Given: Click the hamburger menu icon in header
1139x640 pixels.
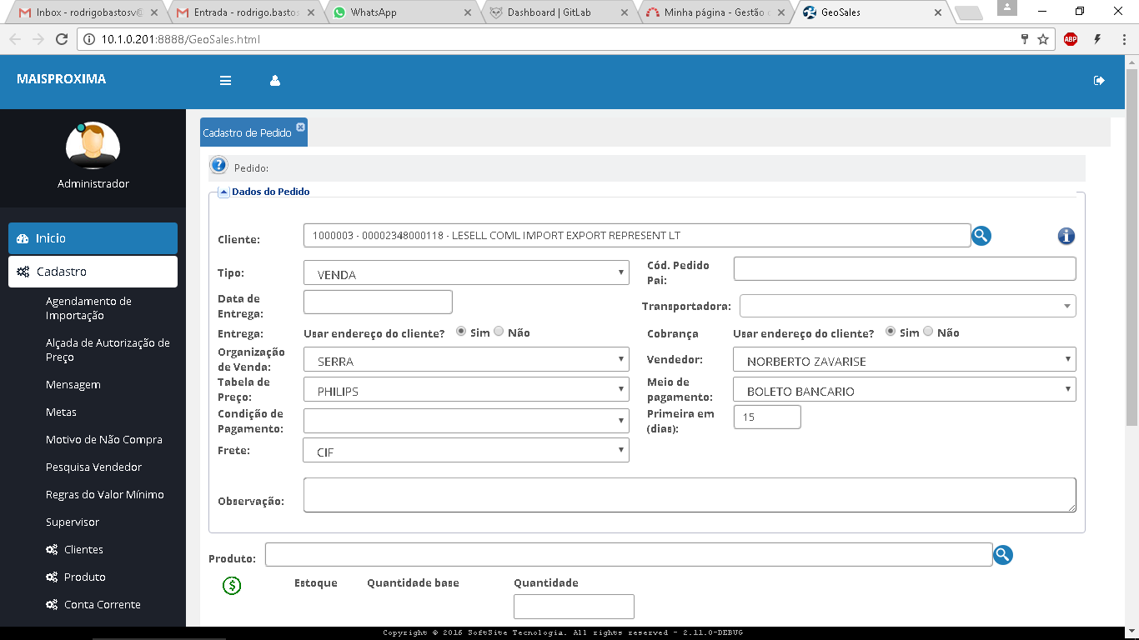Looking at the screenshot, I should click(225, 81).
